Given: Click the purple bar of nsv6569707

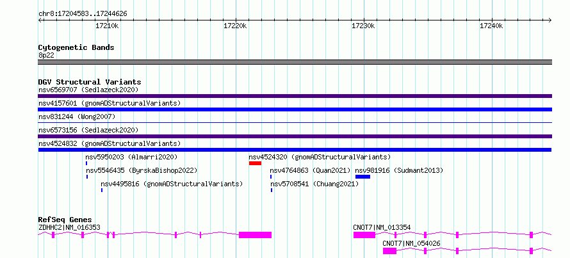Looking at the screenshot, I should coord(295,96).
